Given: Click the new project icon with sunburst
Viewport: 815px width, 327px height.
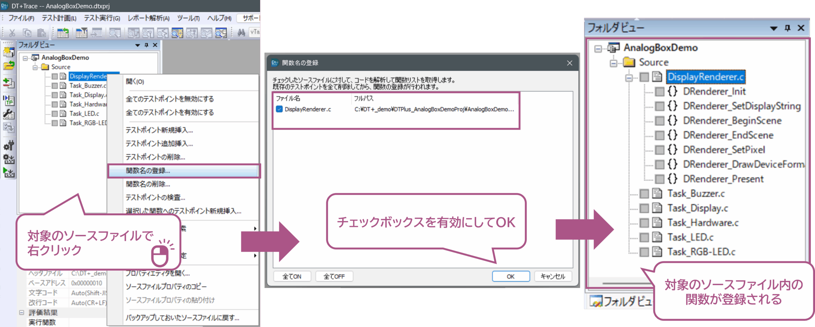Looking at the screenshot, I should coord(9,52).
